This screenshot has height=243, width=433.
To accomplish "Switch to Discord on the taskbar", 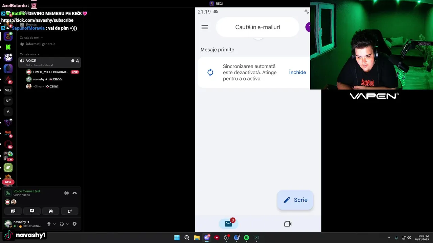I will pos(207,238).
